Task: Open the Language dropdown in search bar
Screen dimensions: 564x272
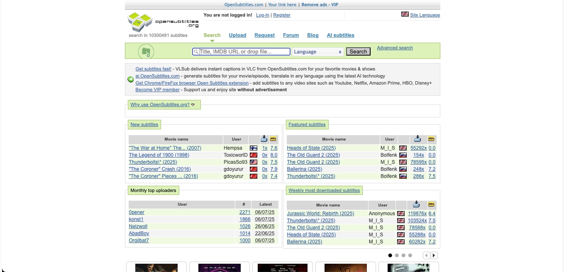Action: coord(318,52)
